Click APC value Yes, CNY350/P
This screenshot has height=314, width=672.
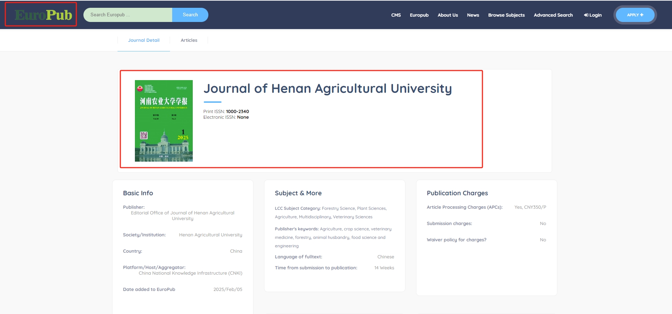(530, 207)
